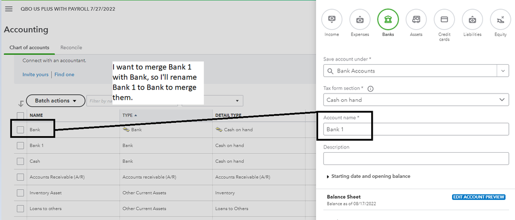Image resolution: width=515 pixels, height=220 pixels.
Task: Click the Invite yours accountant link
Action: coord(35,75)
